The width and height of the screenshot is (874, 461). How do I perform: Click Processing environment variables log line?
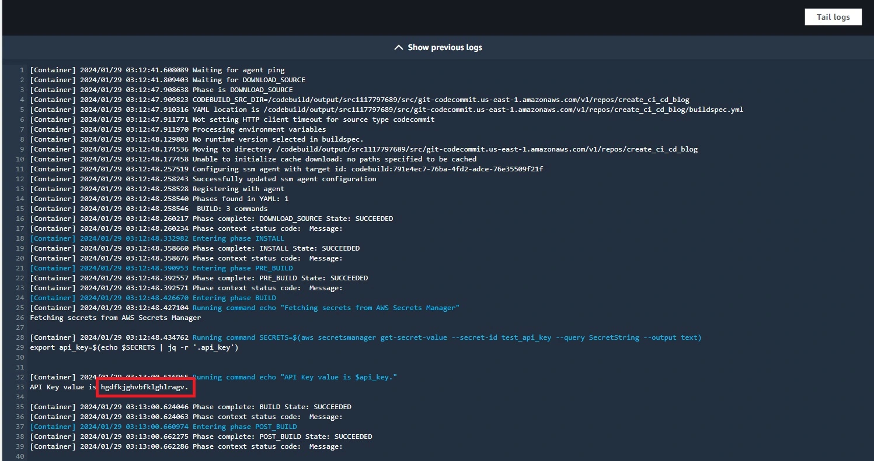click(x=178, y=129)
